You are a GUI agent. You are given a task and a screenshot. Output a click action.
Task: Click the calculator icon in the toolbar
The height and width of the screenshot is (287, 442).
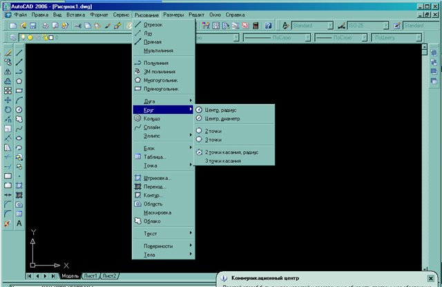[256, 26]
